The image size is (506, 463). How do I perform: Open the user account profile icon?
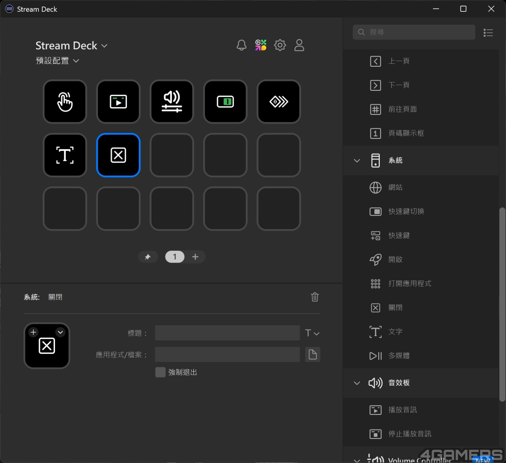click(x=299, y=45)
